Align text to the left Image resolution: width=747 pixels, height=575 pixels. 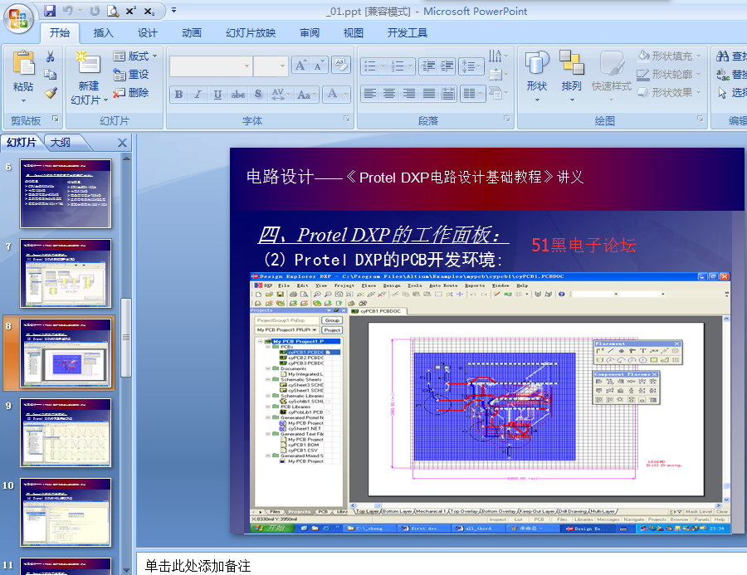(x=369, y=94)
